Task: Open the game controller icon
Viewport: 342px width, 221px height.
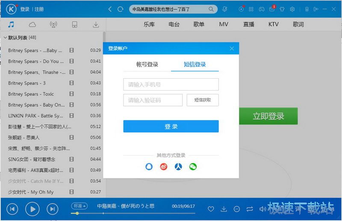Action: click(262, 9)
